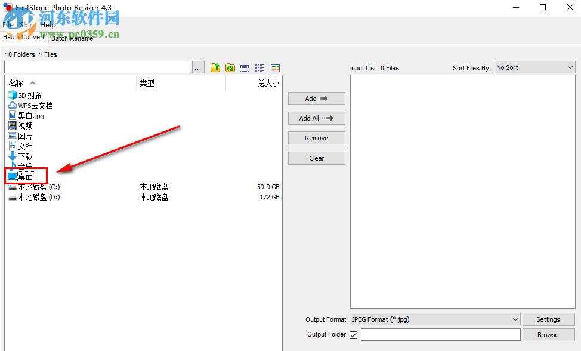The image size is (581, 351).
Task: Click the browse path ellipsis button
Action: coord(198,67)
